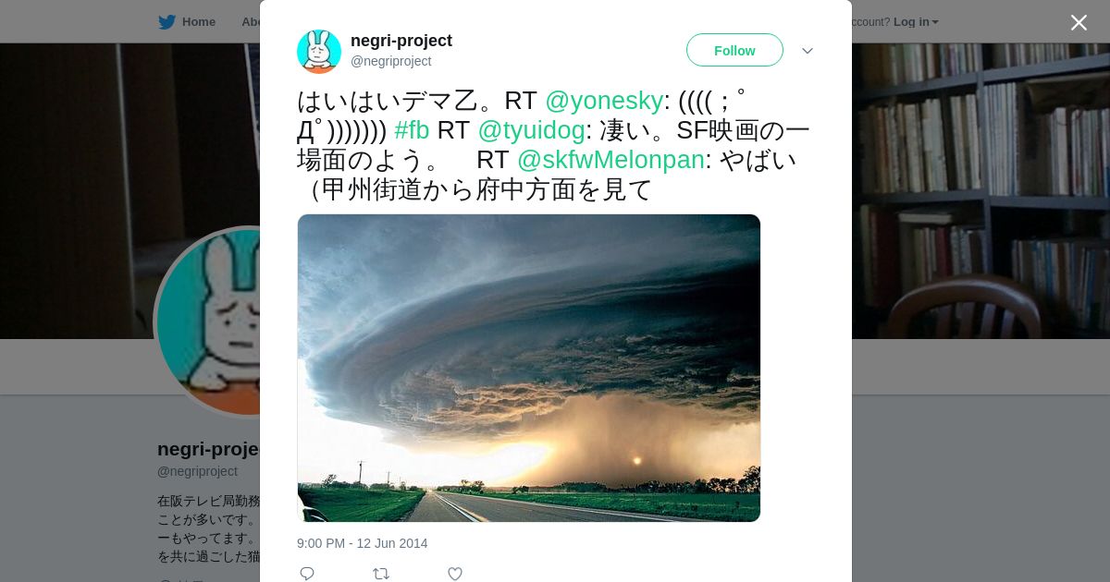Image resolution: width=1110 pixels, height=582 pixels.
Task: Open the Home menu item
Action: tap(199, 22)
